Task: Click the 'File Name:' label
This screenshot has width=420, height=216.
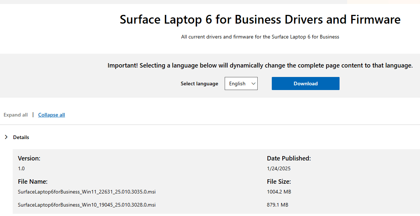Action: (33, 182)
